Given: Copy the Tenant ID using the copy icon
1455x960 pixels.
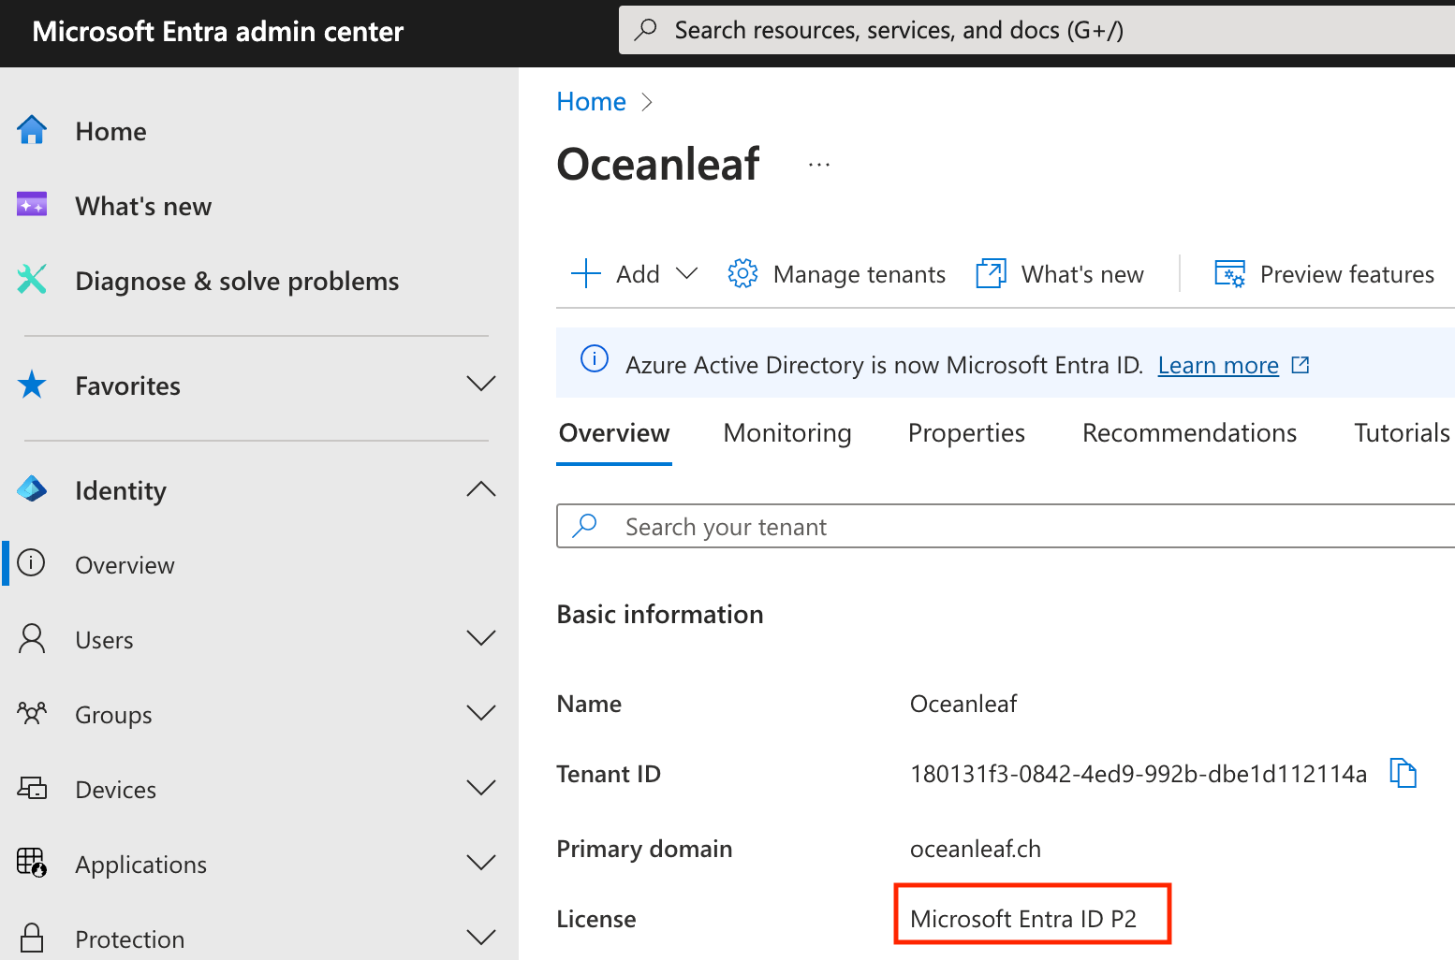Looking at the screenshot, I should pyautogui.click(x=1404, y=773).
